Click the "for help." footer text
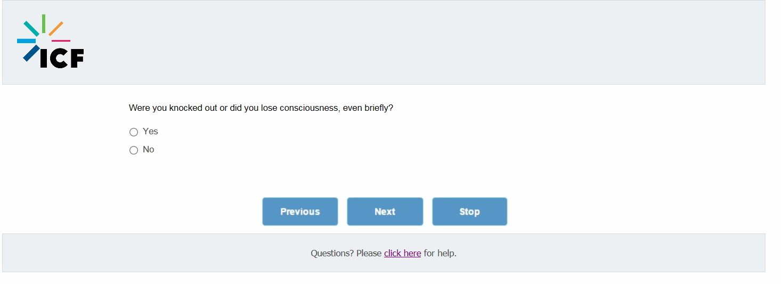 pyautogui.click(x=440, y=253)
